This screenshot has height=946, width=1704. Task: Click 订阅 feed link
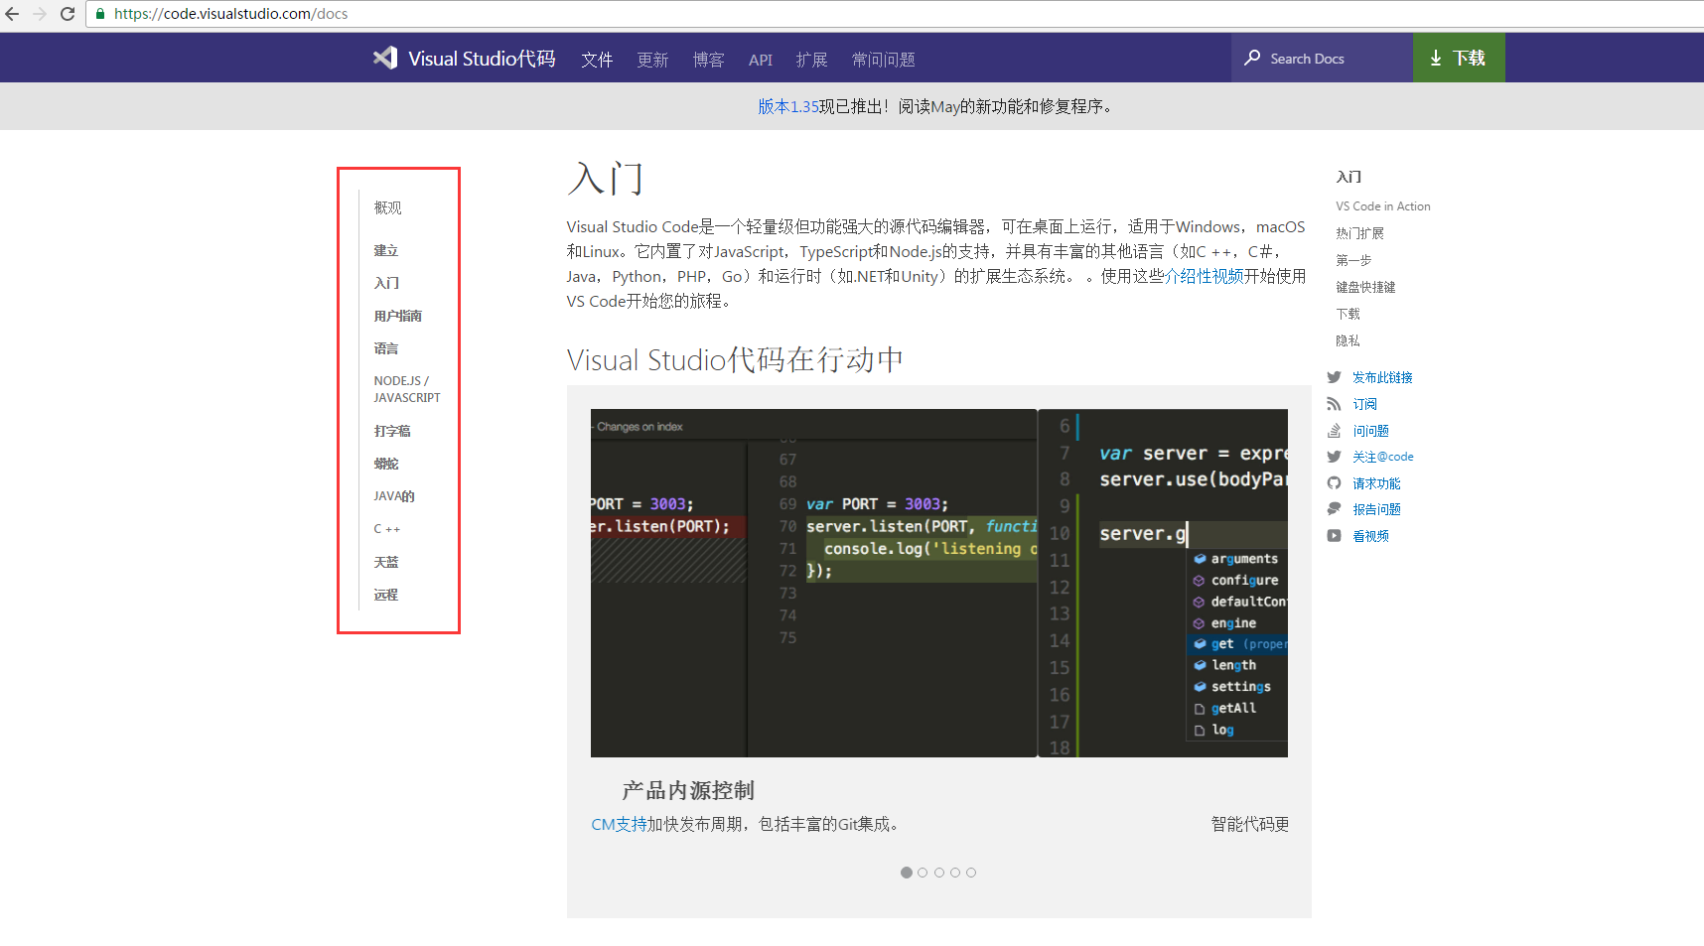pyautogui.click(x=1364, y=404)
